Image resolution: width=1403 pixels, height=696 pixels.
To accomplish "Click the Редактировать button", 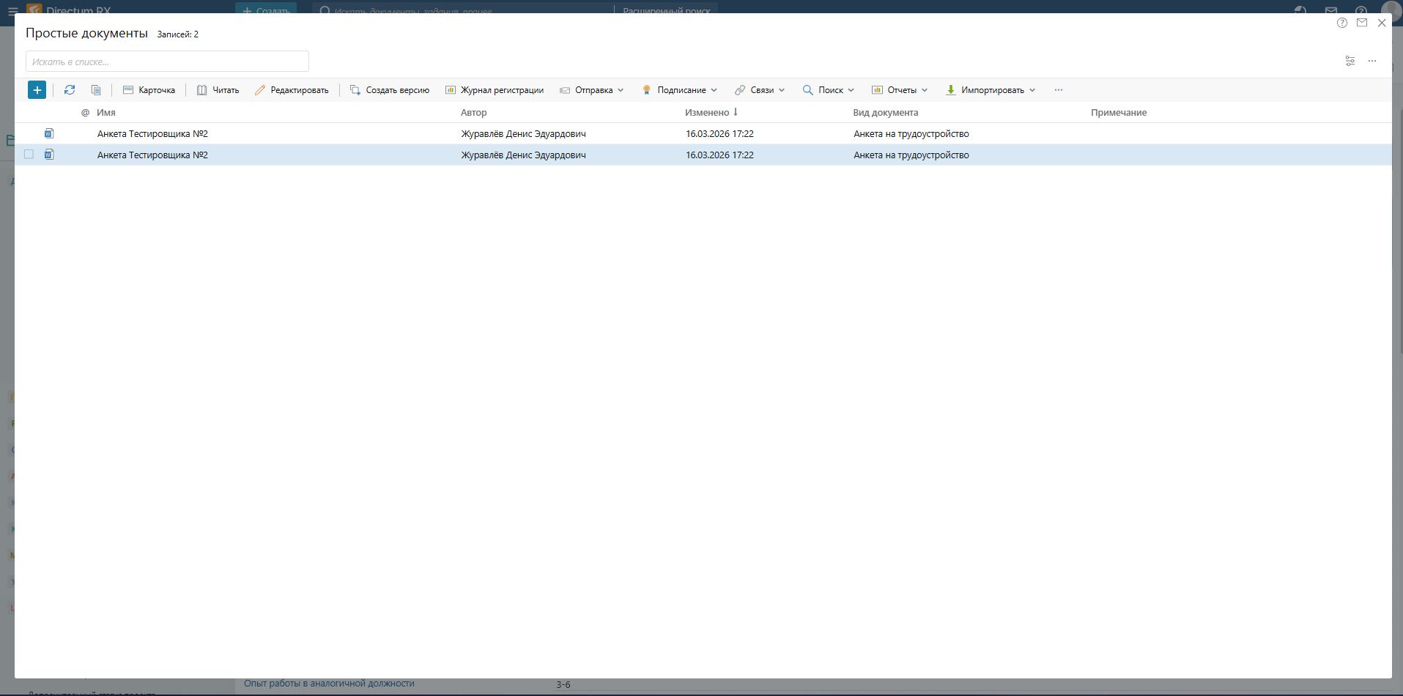I will tap(292, 90).
